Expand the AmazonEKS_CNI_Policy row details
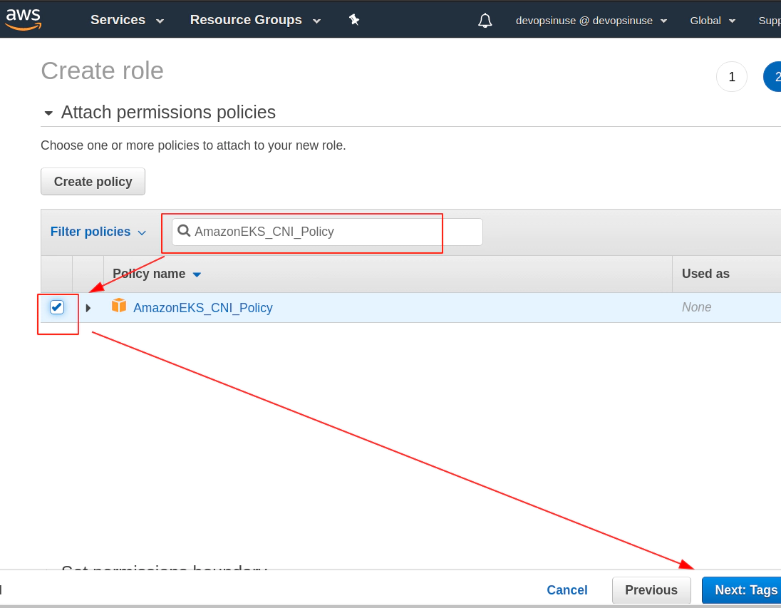The width and height of the screenshot is (781, 608). click(88, 308)
